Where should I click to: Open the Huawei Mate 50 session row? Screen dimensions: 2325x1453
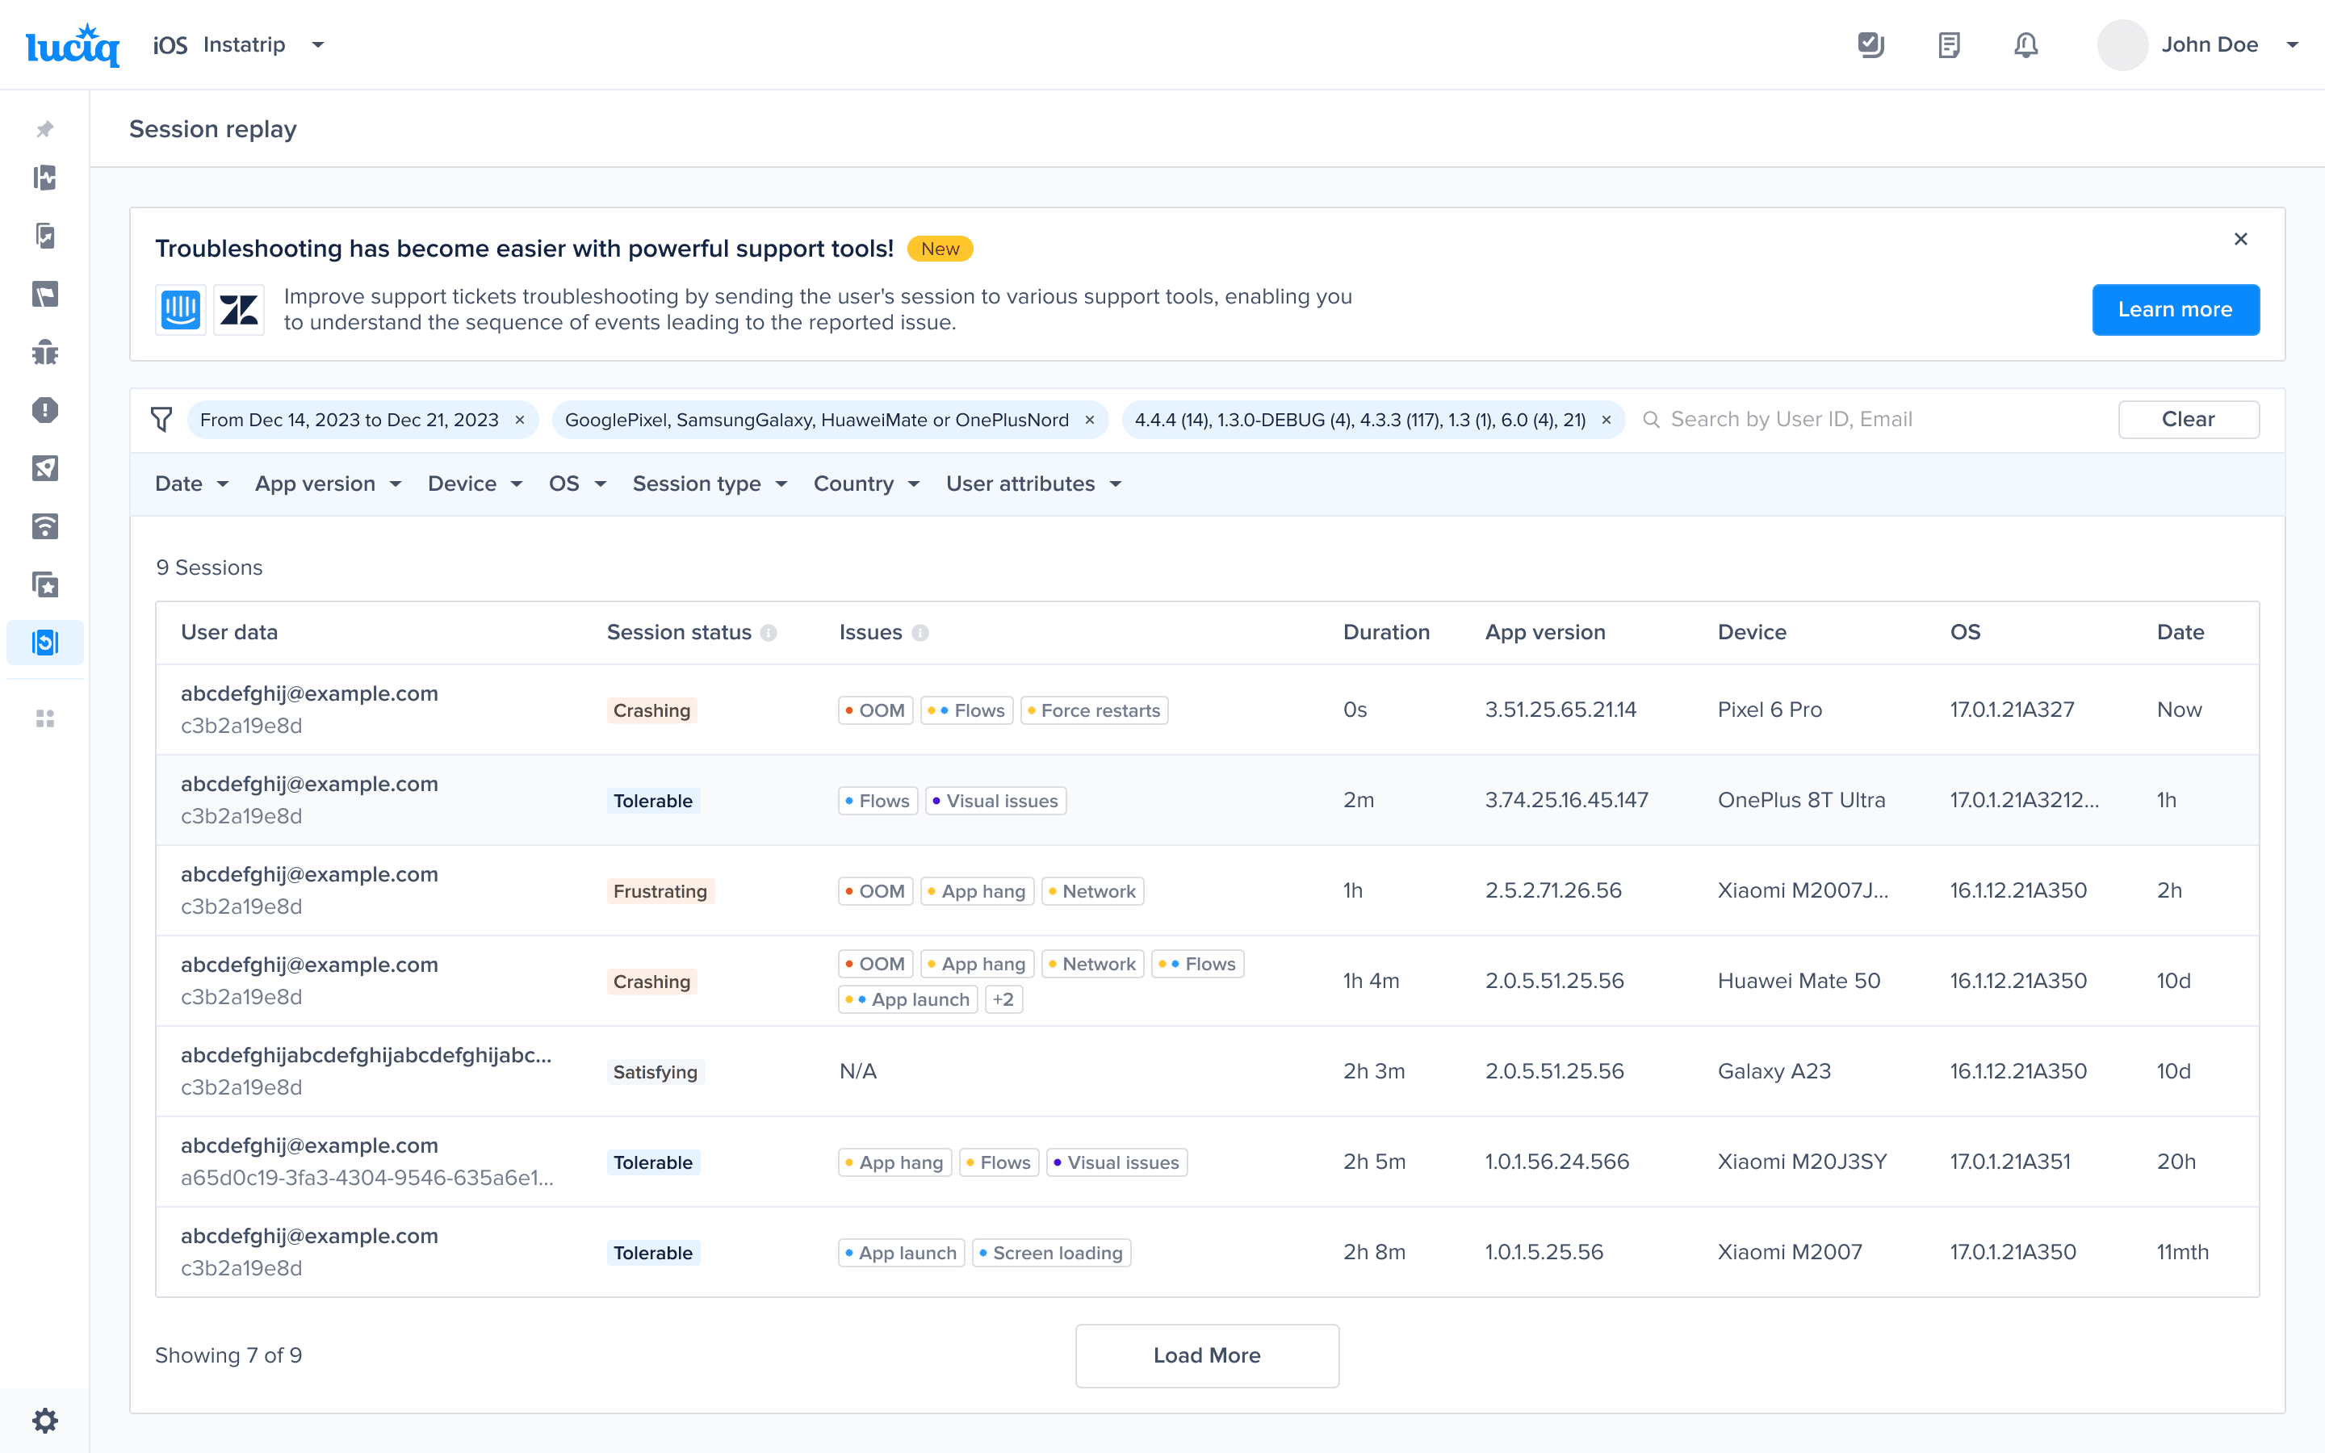(x=1207, y=981)
